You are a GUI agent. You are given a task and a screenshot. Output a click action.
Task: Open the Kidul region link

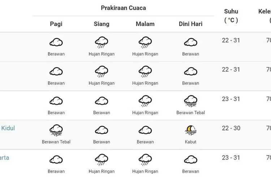pyautogui.click(x=8, y=128)
